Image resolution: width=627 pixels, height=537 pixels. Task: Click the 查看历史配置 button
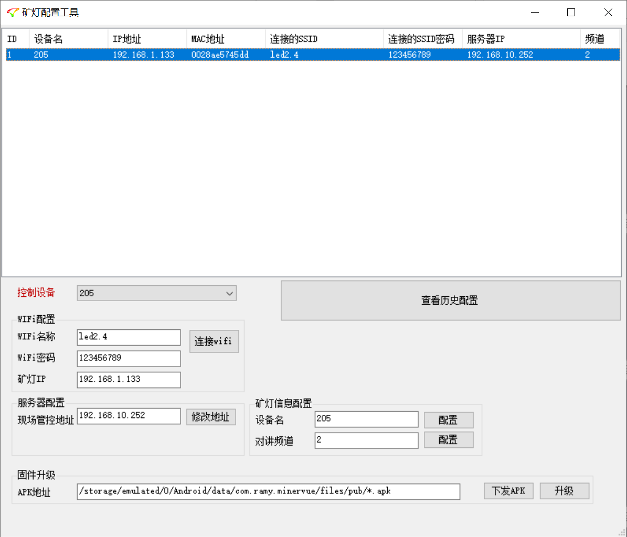click(450, 300)
